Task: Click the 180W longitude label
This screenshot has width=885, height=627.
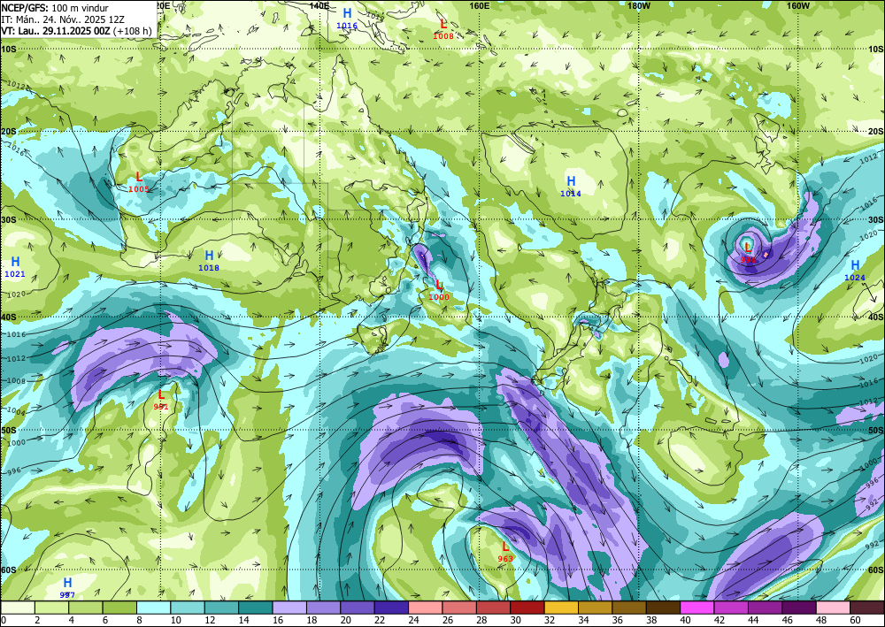Action: pos(639,5)
